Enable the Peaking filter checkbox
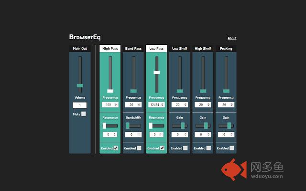This screenshot has height=191, width=306. coord(231,148)
